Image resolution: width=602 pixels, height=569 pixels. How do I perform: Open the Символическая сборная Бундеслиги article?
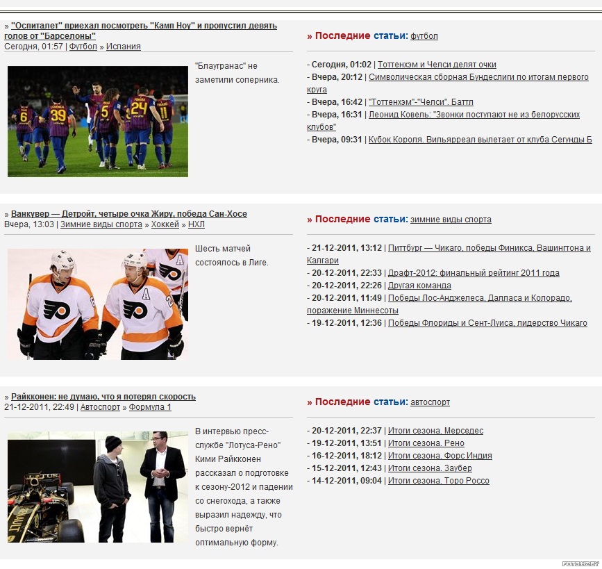(448, 83)
